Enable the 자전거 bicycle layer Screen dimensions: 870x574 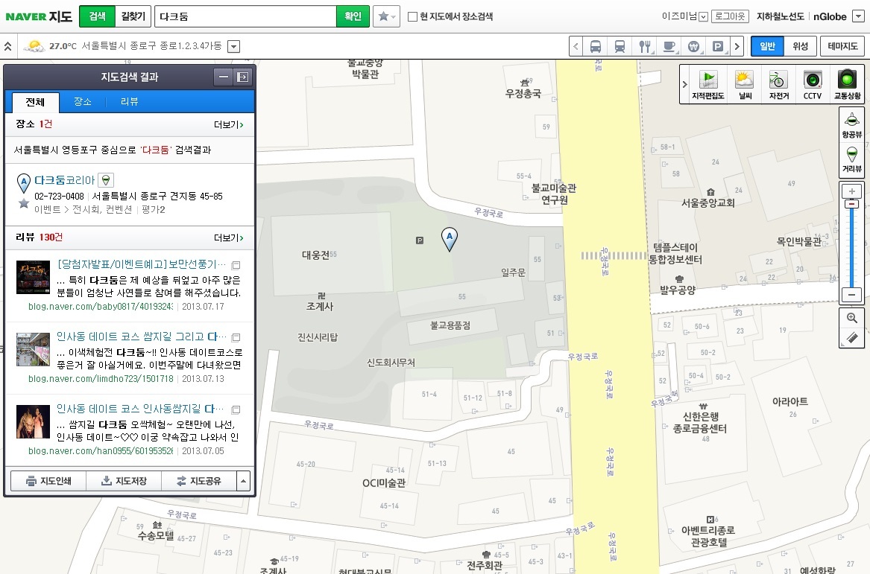point(778,85)
